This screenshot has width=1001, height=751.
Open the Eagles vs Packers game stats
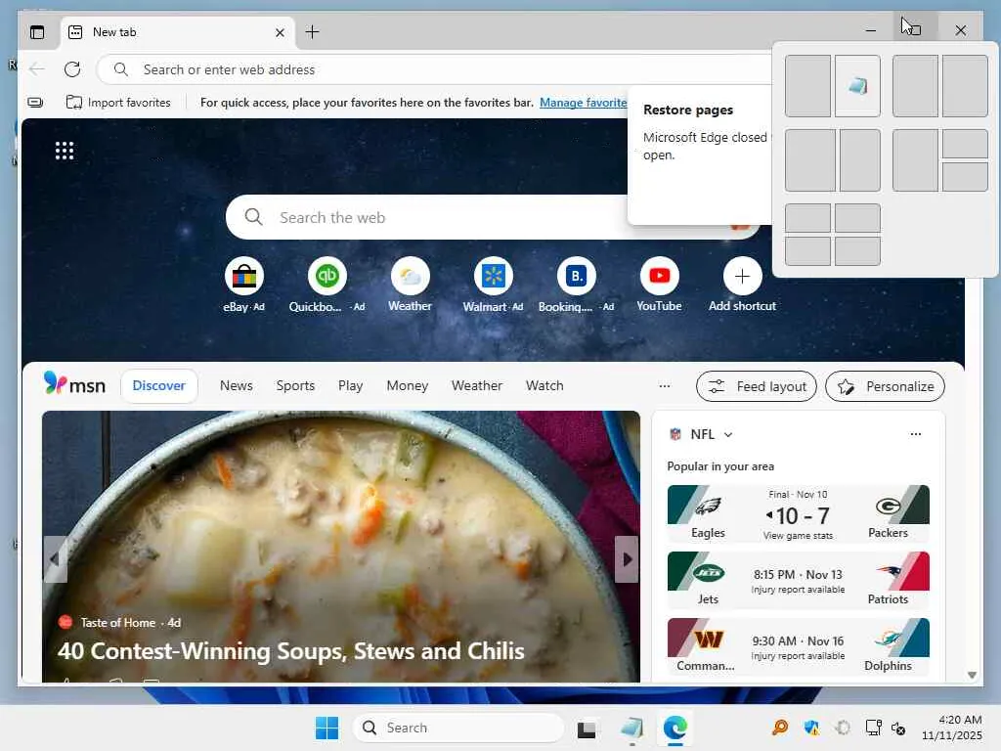pyautogui.click(x=798, y=514)
